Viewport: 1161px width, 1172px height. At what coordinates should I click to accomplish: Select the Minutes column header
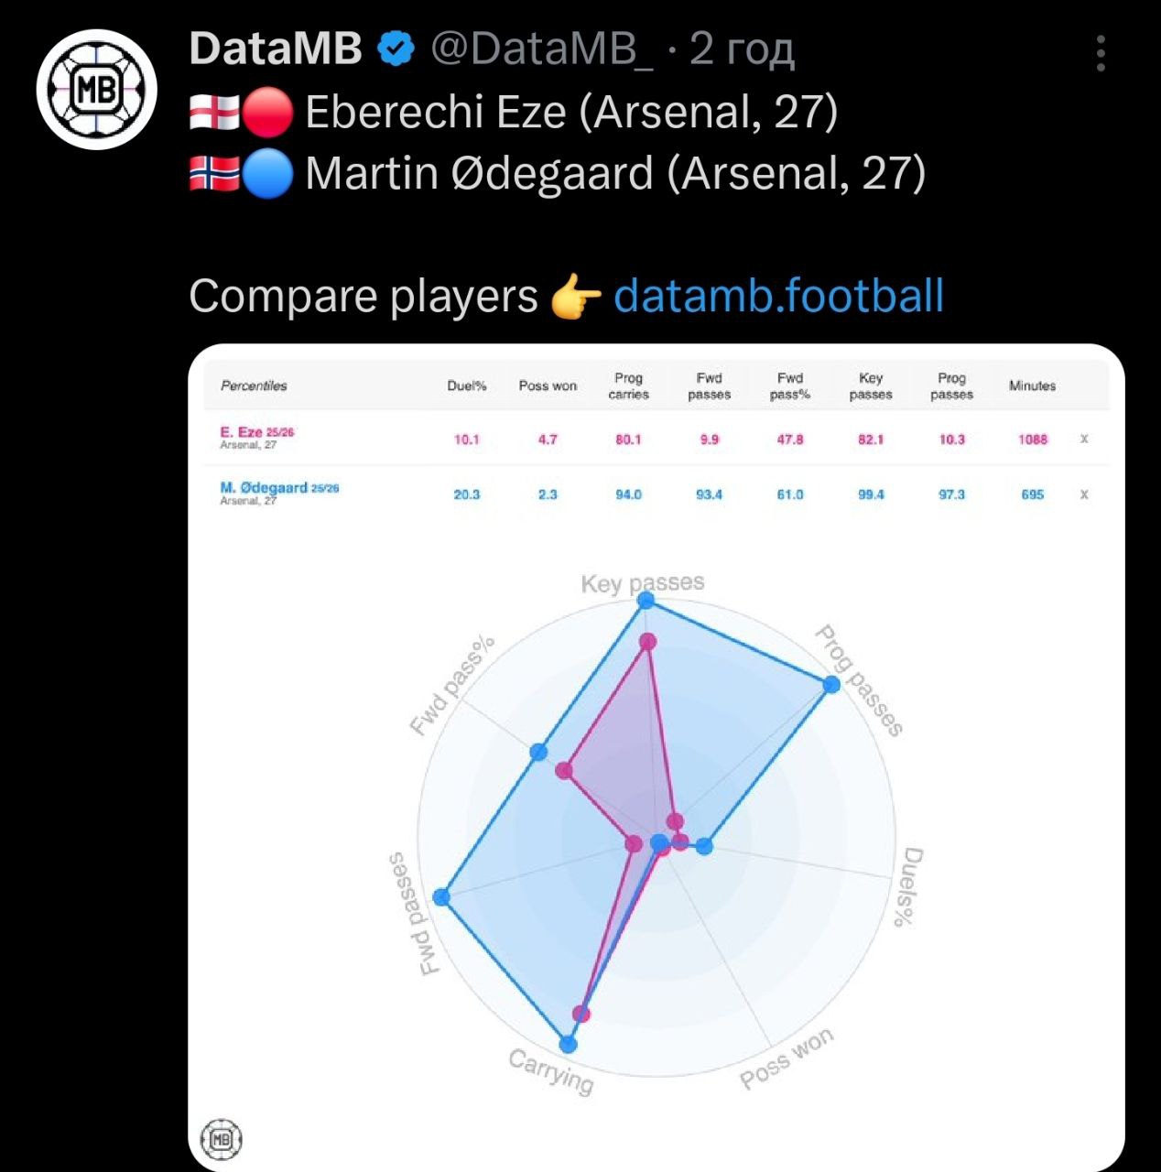coord(1032,386)
